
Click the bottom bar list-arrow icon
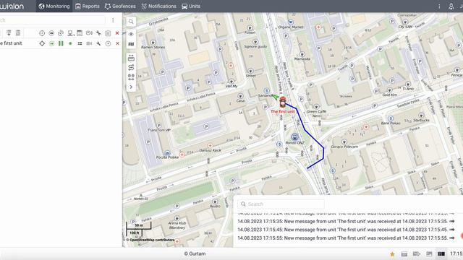pyautogui.click(x=417, y=253)
